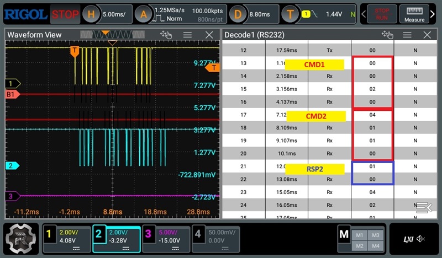Viewport: 442px width, 258px height.
Task: Tap the 2.00V/ scale of channel 1
Action: 69,233
